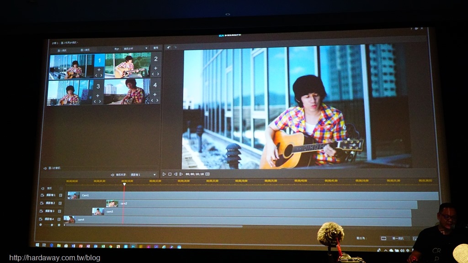Viewport: 468px width, 263px height.
Task: Toggle the lock box on 攝影機 2 track
Action: point(60,203)
